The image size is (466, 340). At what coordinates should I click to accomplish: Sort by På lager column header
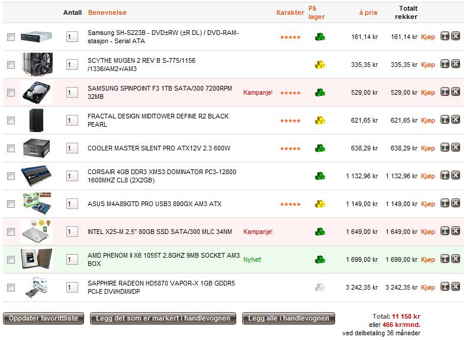[317, 12]
